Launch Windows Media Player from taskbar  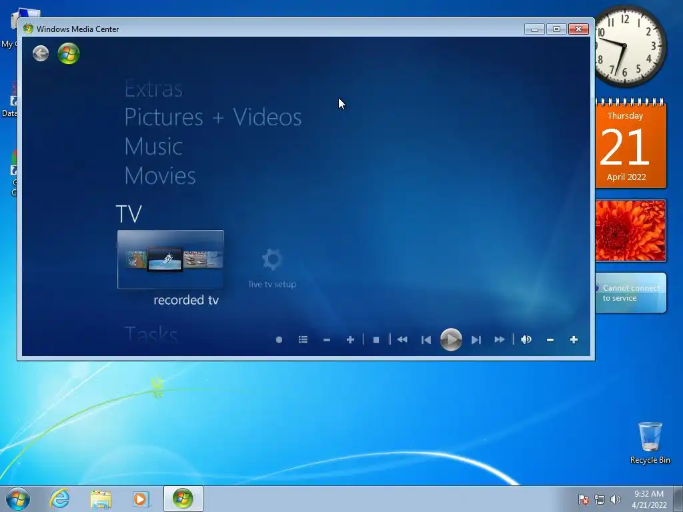coord(141,499)
